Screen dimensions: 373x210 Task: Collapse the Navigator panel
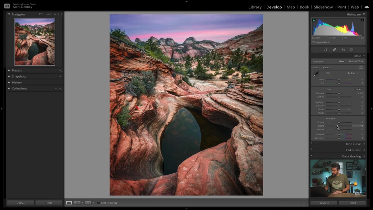[x=9, y=14]
